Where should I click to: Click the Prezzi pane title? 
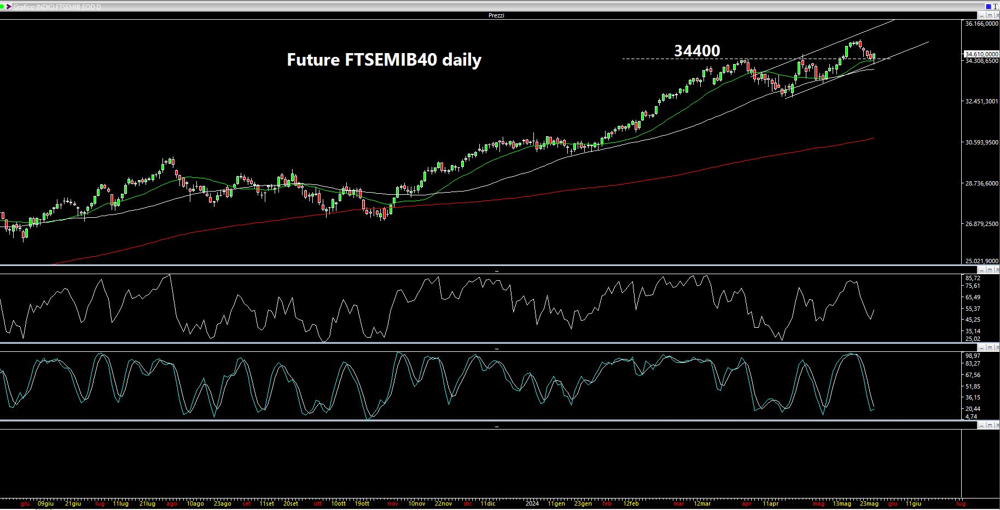pos(496,15)
